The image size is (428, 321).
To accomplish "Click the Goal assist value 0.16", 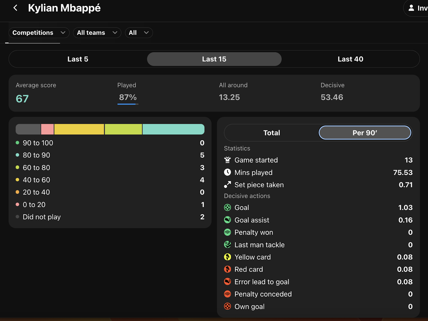I will 406,220.
